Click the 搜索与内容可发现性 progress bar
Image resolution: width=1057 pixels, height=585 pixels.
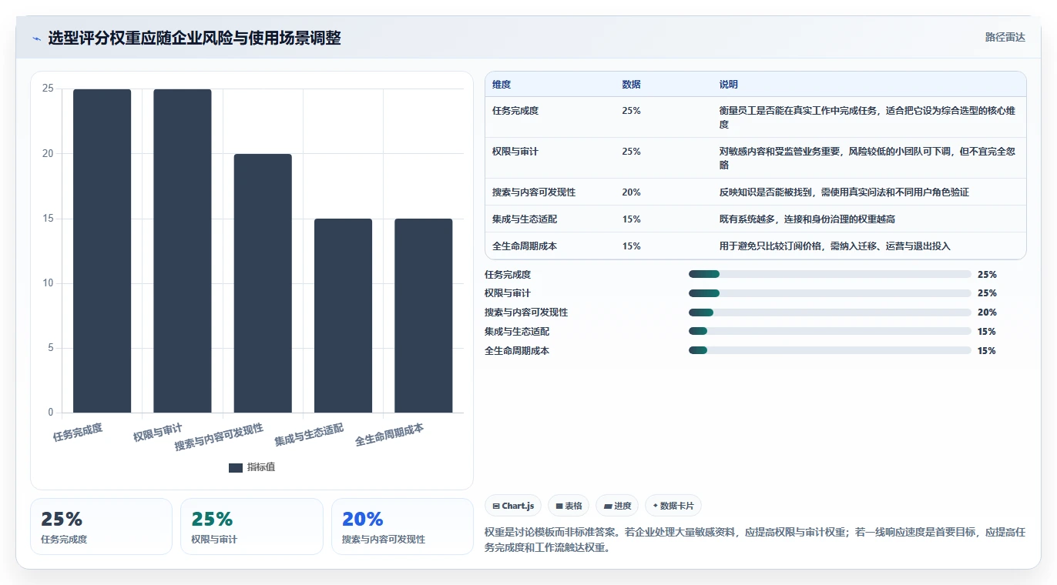tap(830, 313)
